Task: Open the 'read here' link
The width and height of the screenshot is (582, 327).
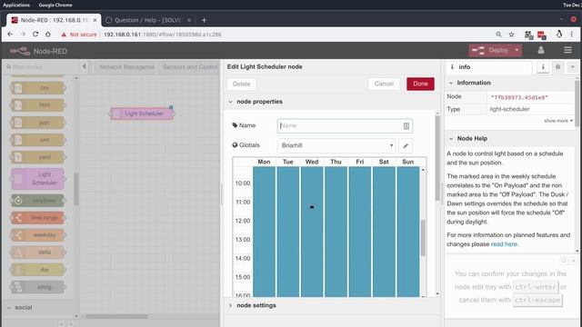Action: pyautogui.click(x=504, y=244)
